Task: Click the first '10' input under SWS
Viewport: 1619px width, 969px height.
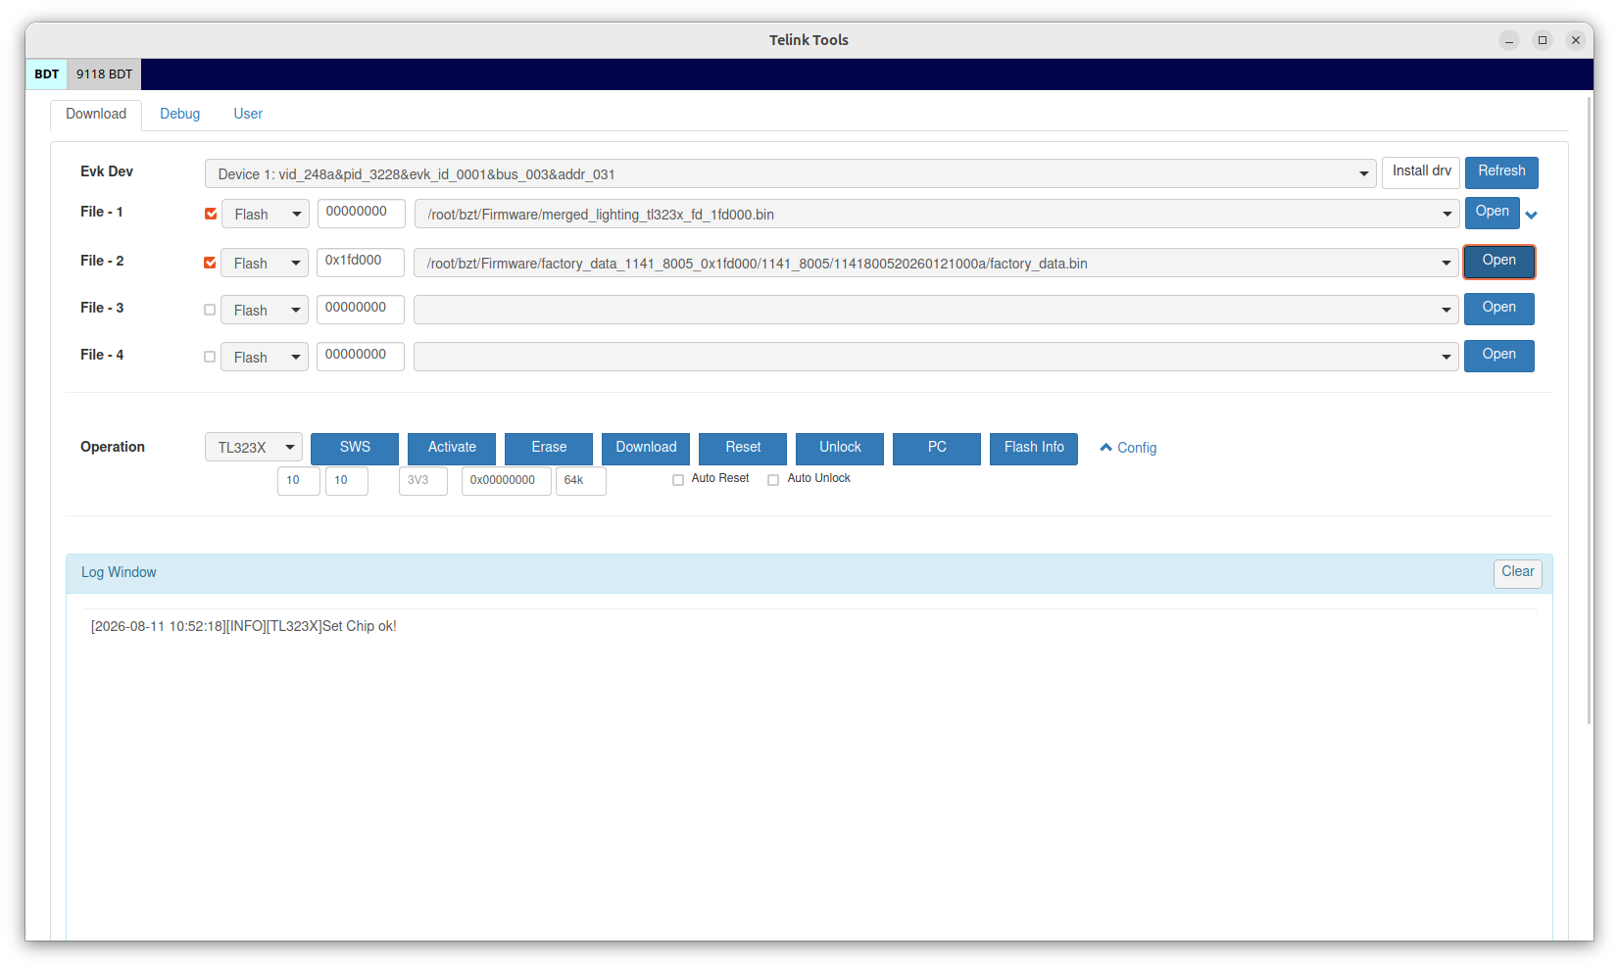Action: tap(299, 481)
